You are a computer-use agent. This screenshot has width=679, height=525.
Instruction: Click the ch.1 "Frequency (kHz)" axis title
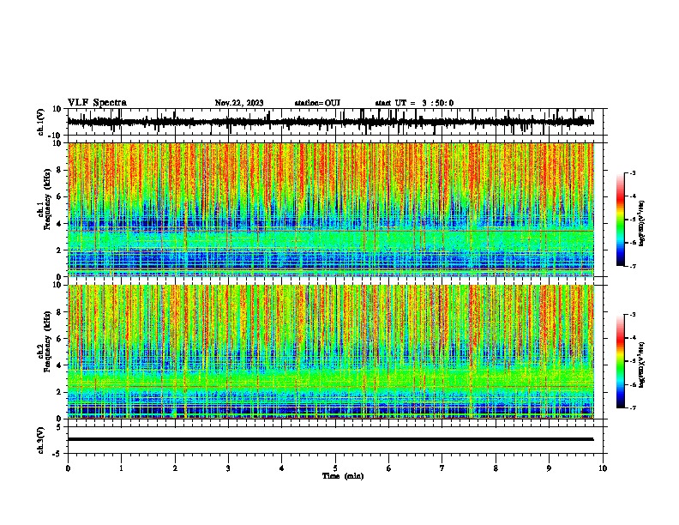(47, 199)
